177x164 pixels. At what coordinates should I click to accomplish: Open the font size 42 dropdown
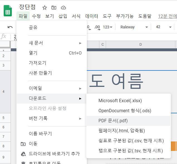tap(164, 27)
